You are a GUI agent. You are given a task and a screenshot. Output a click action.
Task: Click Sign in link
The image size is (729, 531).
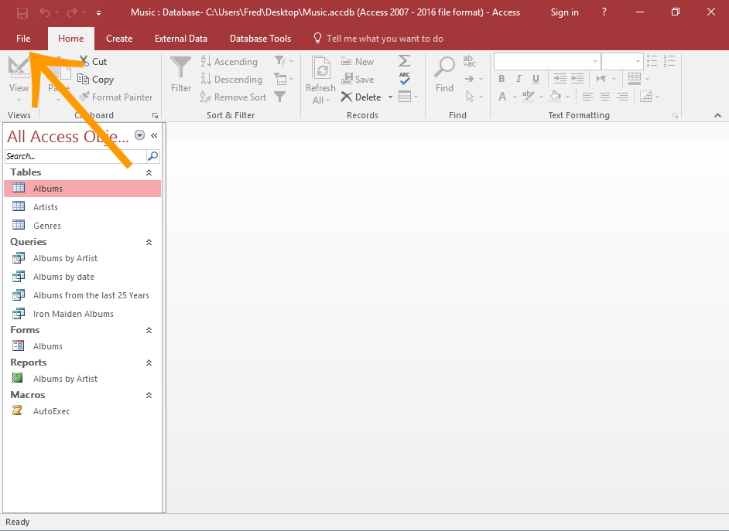click(x=564, y=12)
